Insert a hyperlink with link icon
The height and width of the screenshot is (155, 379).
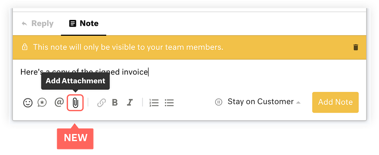tap(101, 103)
